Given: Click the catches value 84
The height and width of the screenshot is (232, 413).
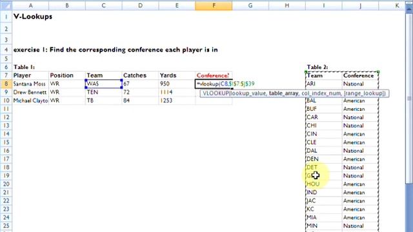Looking at the screenshot, I should pos(140,101).
